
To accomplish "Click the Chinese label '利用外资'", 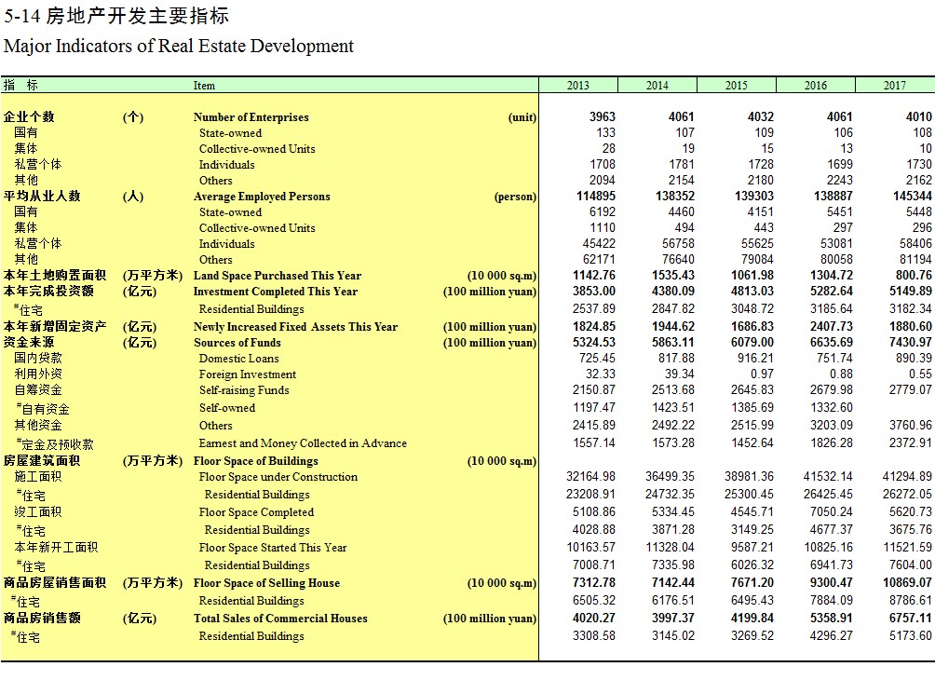I will click(x=38, y=374).
